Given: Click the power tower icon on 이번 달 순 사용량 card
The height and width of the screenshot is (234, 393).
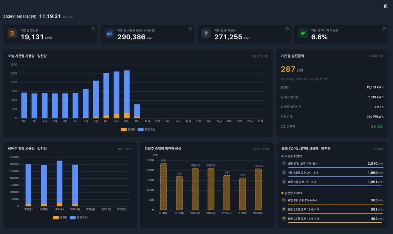Looking at the screenshot, I should pos(206,33).
